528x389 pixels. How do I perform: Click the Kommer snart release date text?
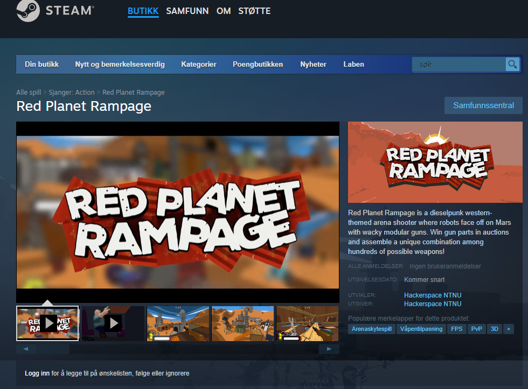coord(425,280)
